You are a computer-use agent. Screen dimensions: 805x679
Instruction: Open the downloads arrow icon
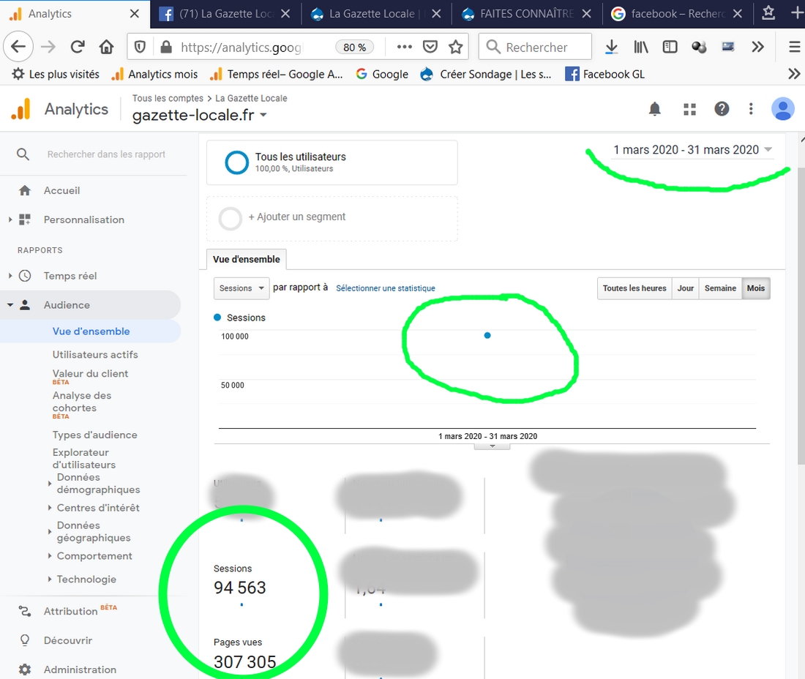tap(611, 48)
